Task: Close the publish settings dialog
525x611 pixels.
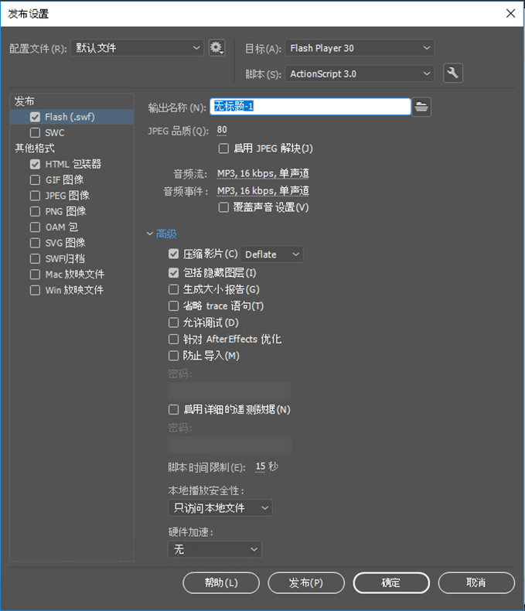Action: [510, 13]
